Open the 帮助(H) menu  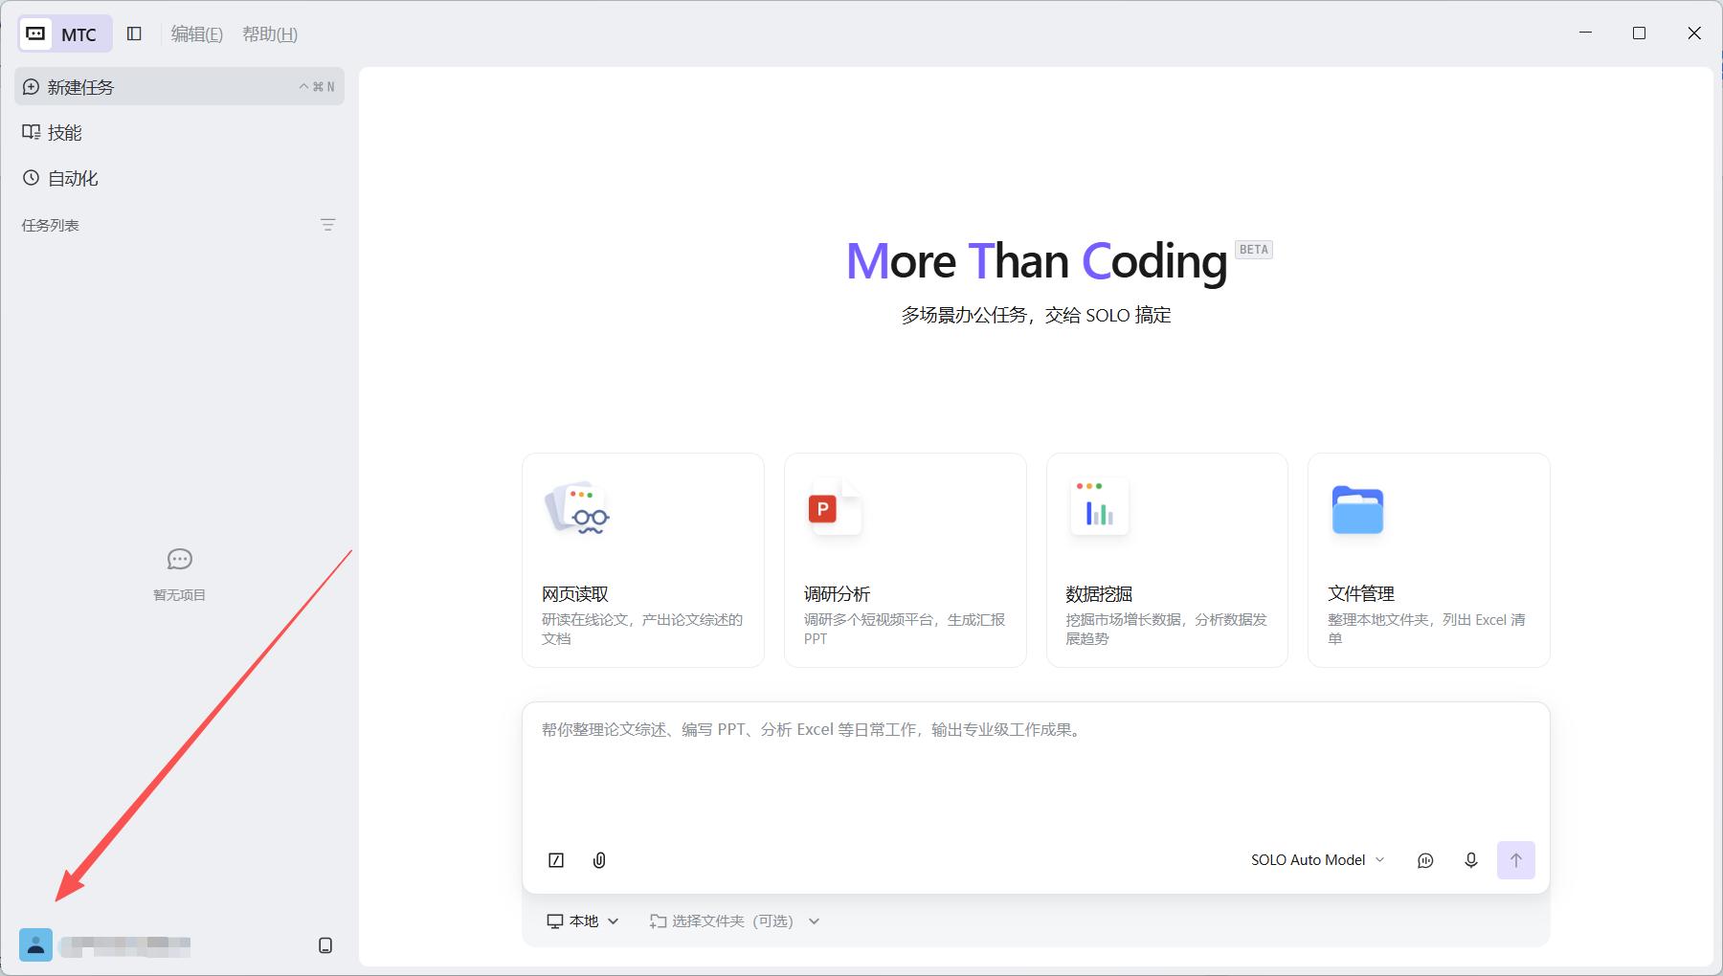pyautogui.click(x=270, y=34)
